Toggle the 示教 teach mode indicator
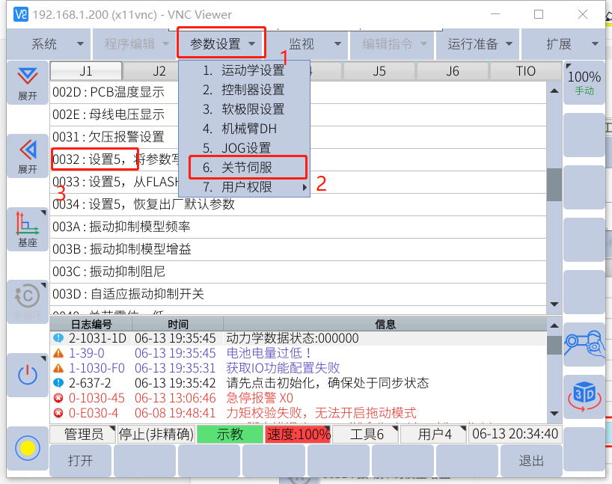The height and width of the screenshot is (484, 612). tap(230, 435)
